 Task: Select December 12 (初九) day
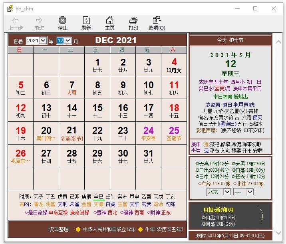pos(21,111)
